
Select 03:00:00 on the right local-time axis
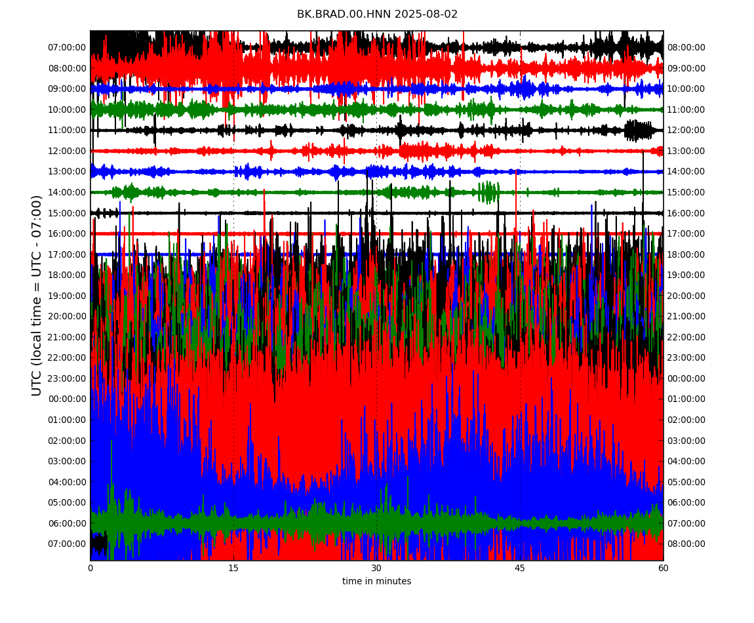pos(686,441)
